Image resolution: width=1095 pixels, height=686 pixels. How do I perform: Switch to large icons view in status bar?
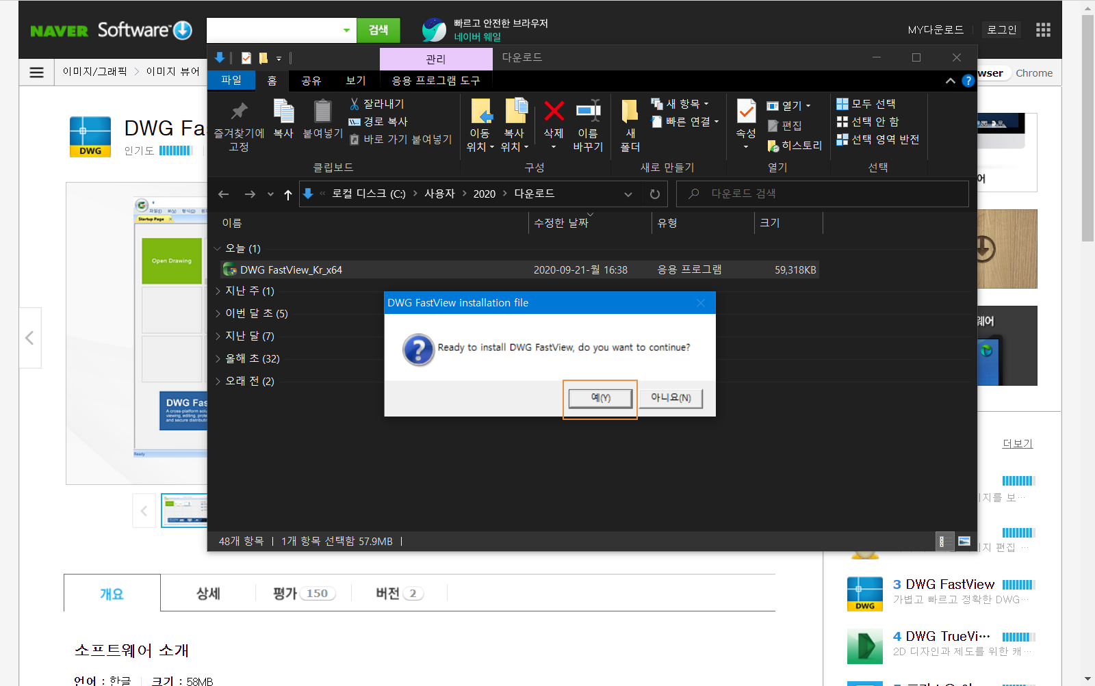click(x=964, y=541)
